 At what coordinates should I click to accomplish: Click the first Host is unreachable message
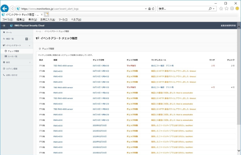172,93
